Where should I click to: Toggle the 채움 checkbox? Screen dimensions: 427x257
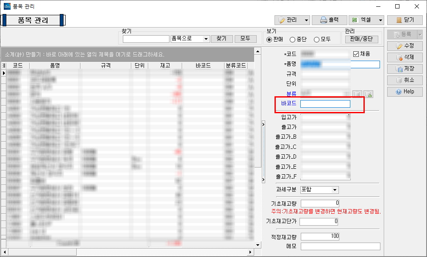tap(356, 54)
